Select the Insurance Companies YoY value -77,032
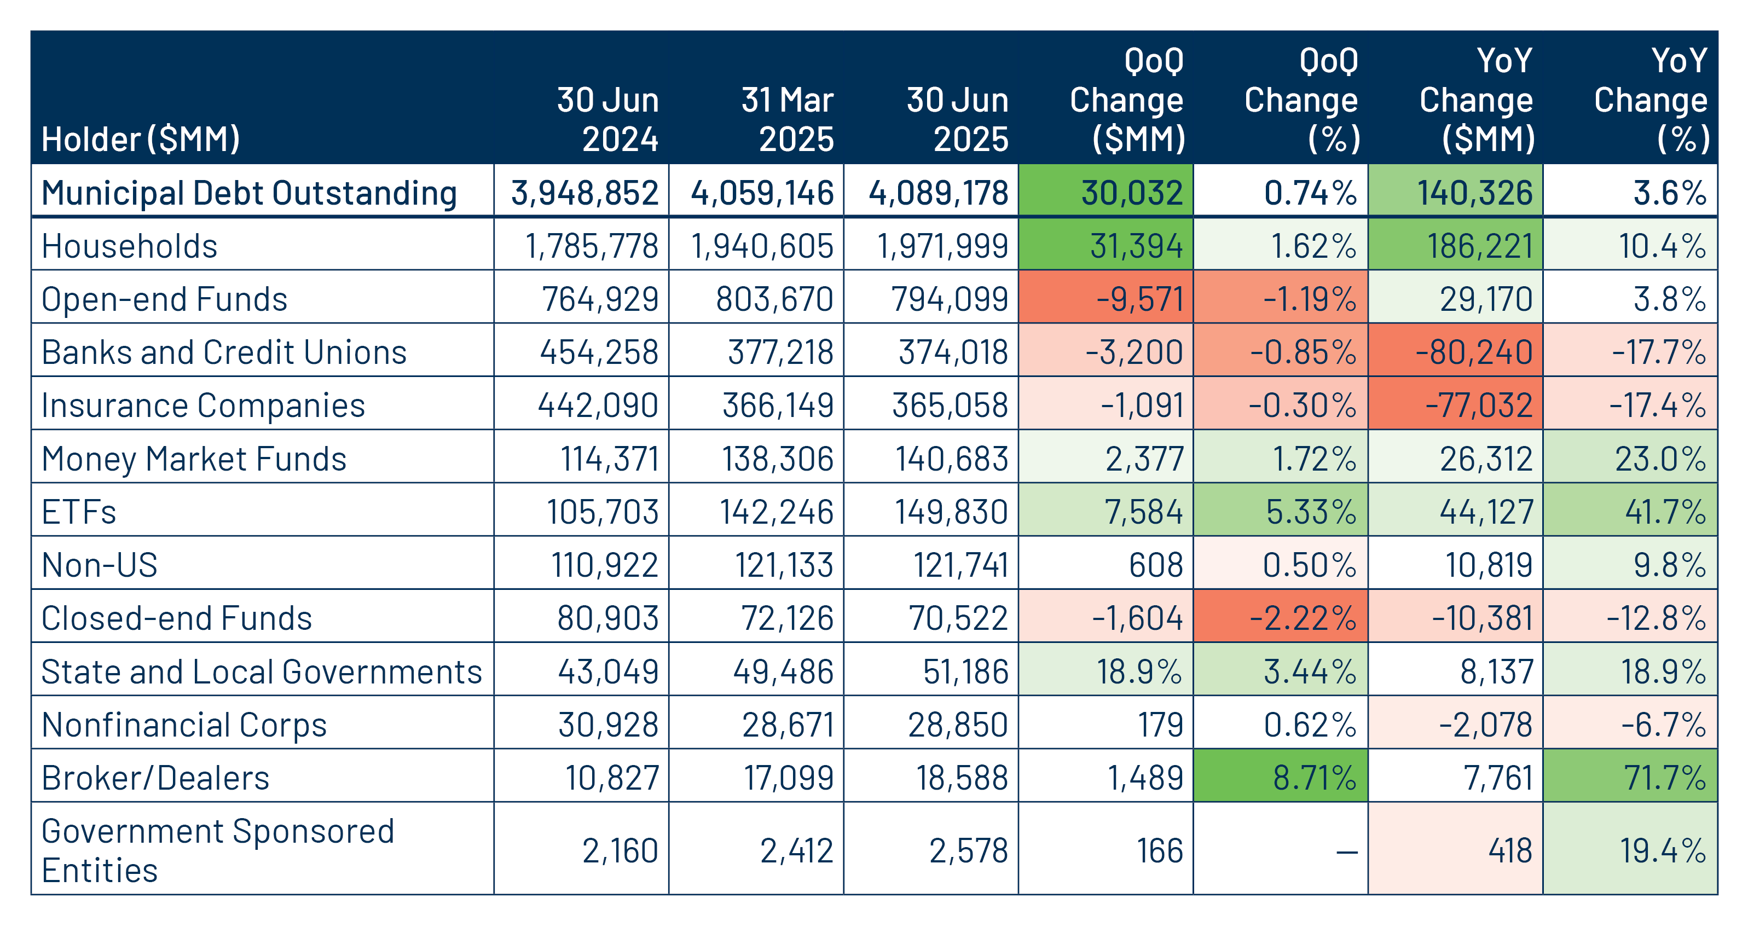The image size is (1748, 927). pyautogui.click(x=1478, y=405)
